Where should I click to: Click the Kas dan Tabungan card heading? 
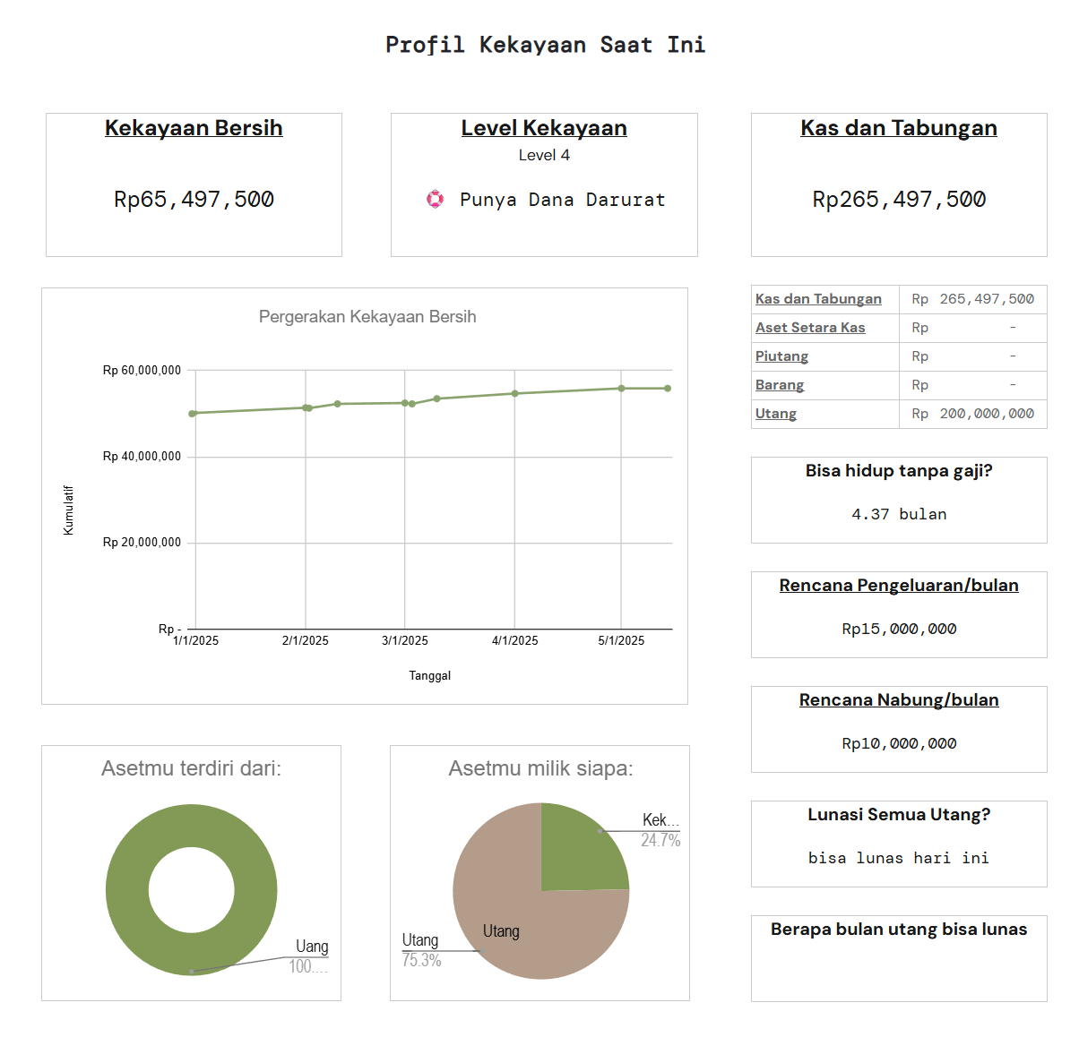[x=898, y=128]
